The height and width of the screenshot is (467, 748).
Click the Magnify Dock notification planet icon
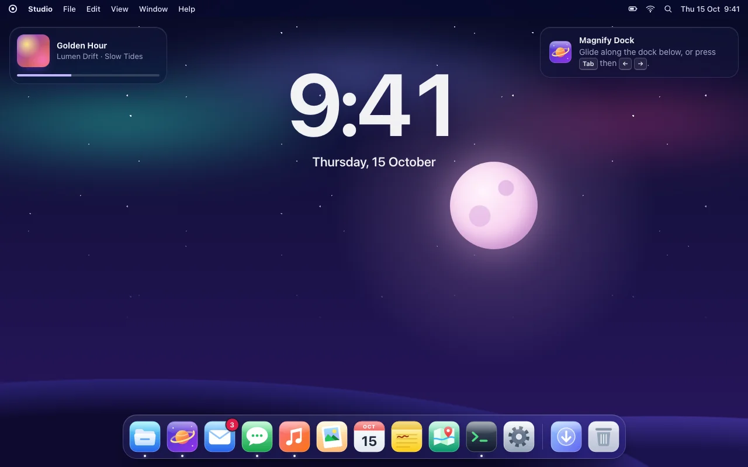point(560,52)
